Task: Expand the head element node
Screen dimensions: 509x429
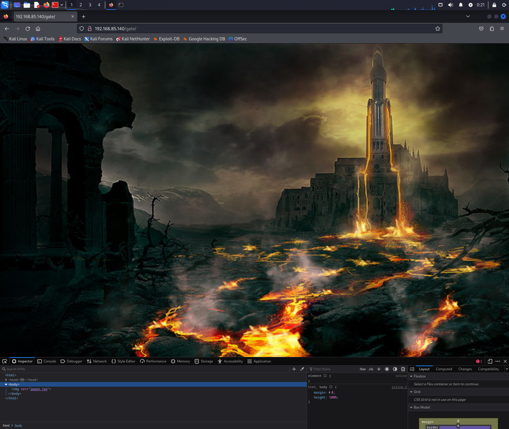Action: [6, 380]
